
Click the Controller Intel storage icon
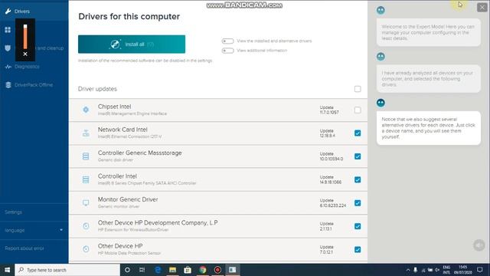(x=86, y=179)
